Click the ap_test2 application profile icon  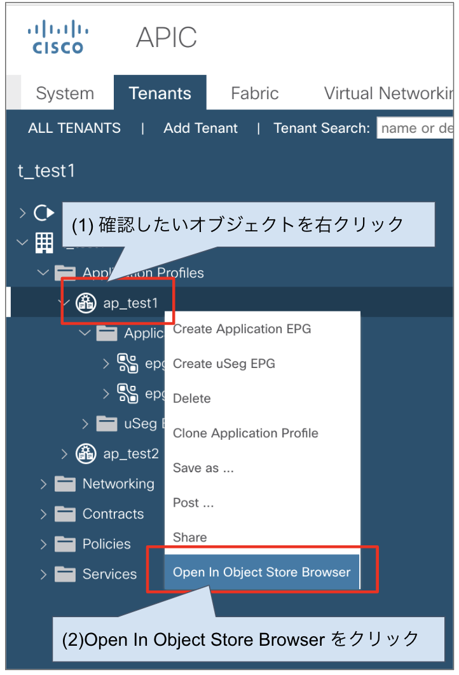click(x=86, y=454)
